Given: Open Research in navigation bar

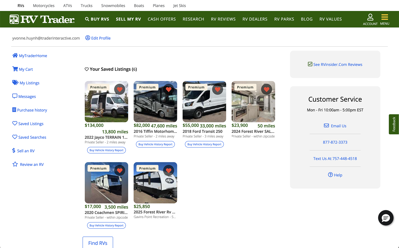Looking at the screenshot, I should [x=193, y=19].
